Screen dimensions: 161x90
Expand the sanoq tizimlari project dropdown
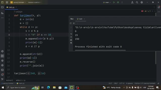coord(18,2)
